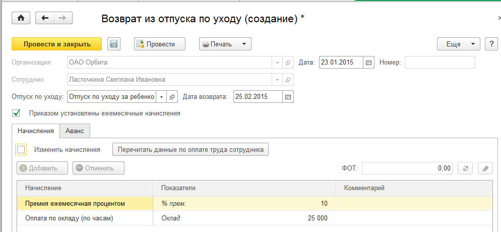
Task: Select row 'Премия ежемесячная процентом'
Action: coord(255,204)
